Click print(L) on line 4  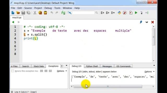(x=31, y=38)
